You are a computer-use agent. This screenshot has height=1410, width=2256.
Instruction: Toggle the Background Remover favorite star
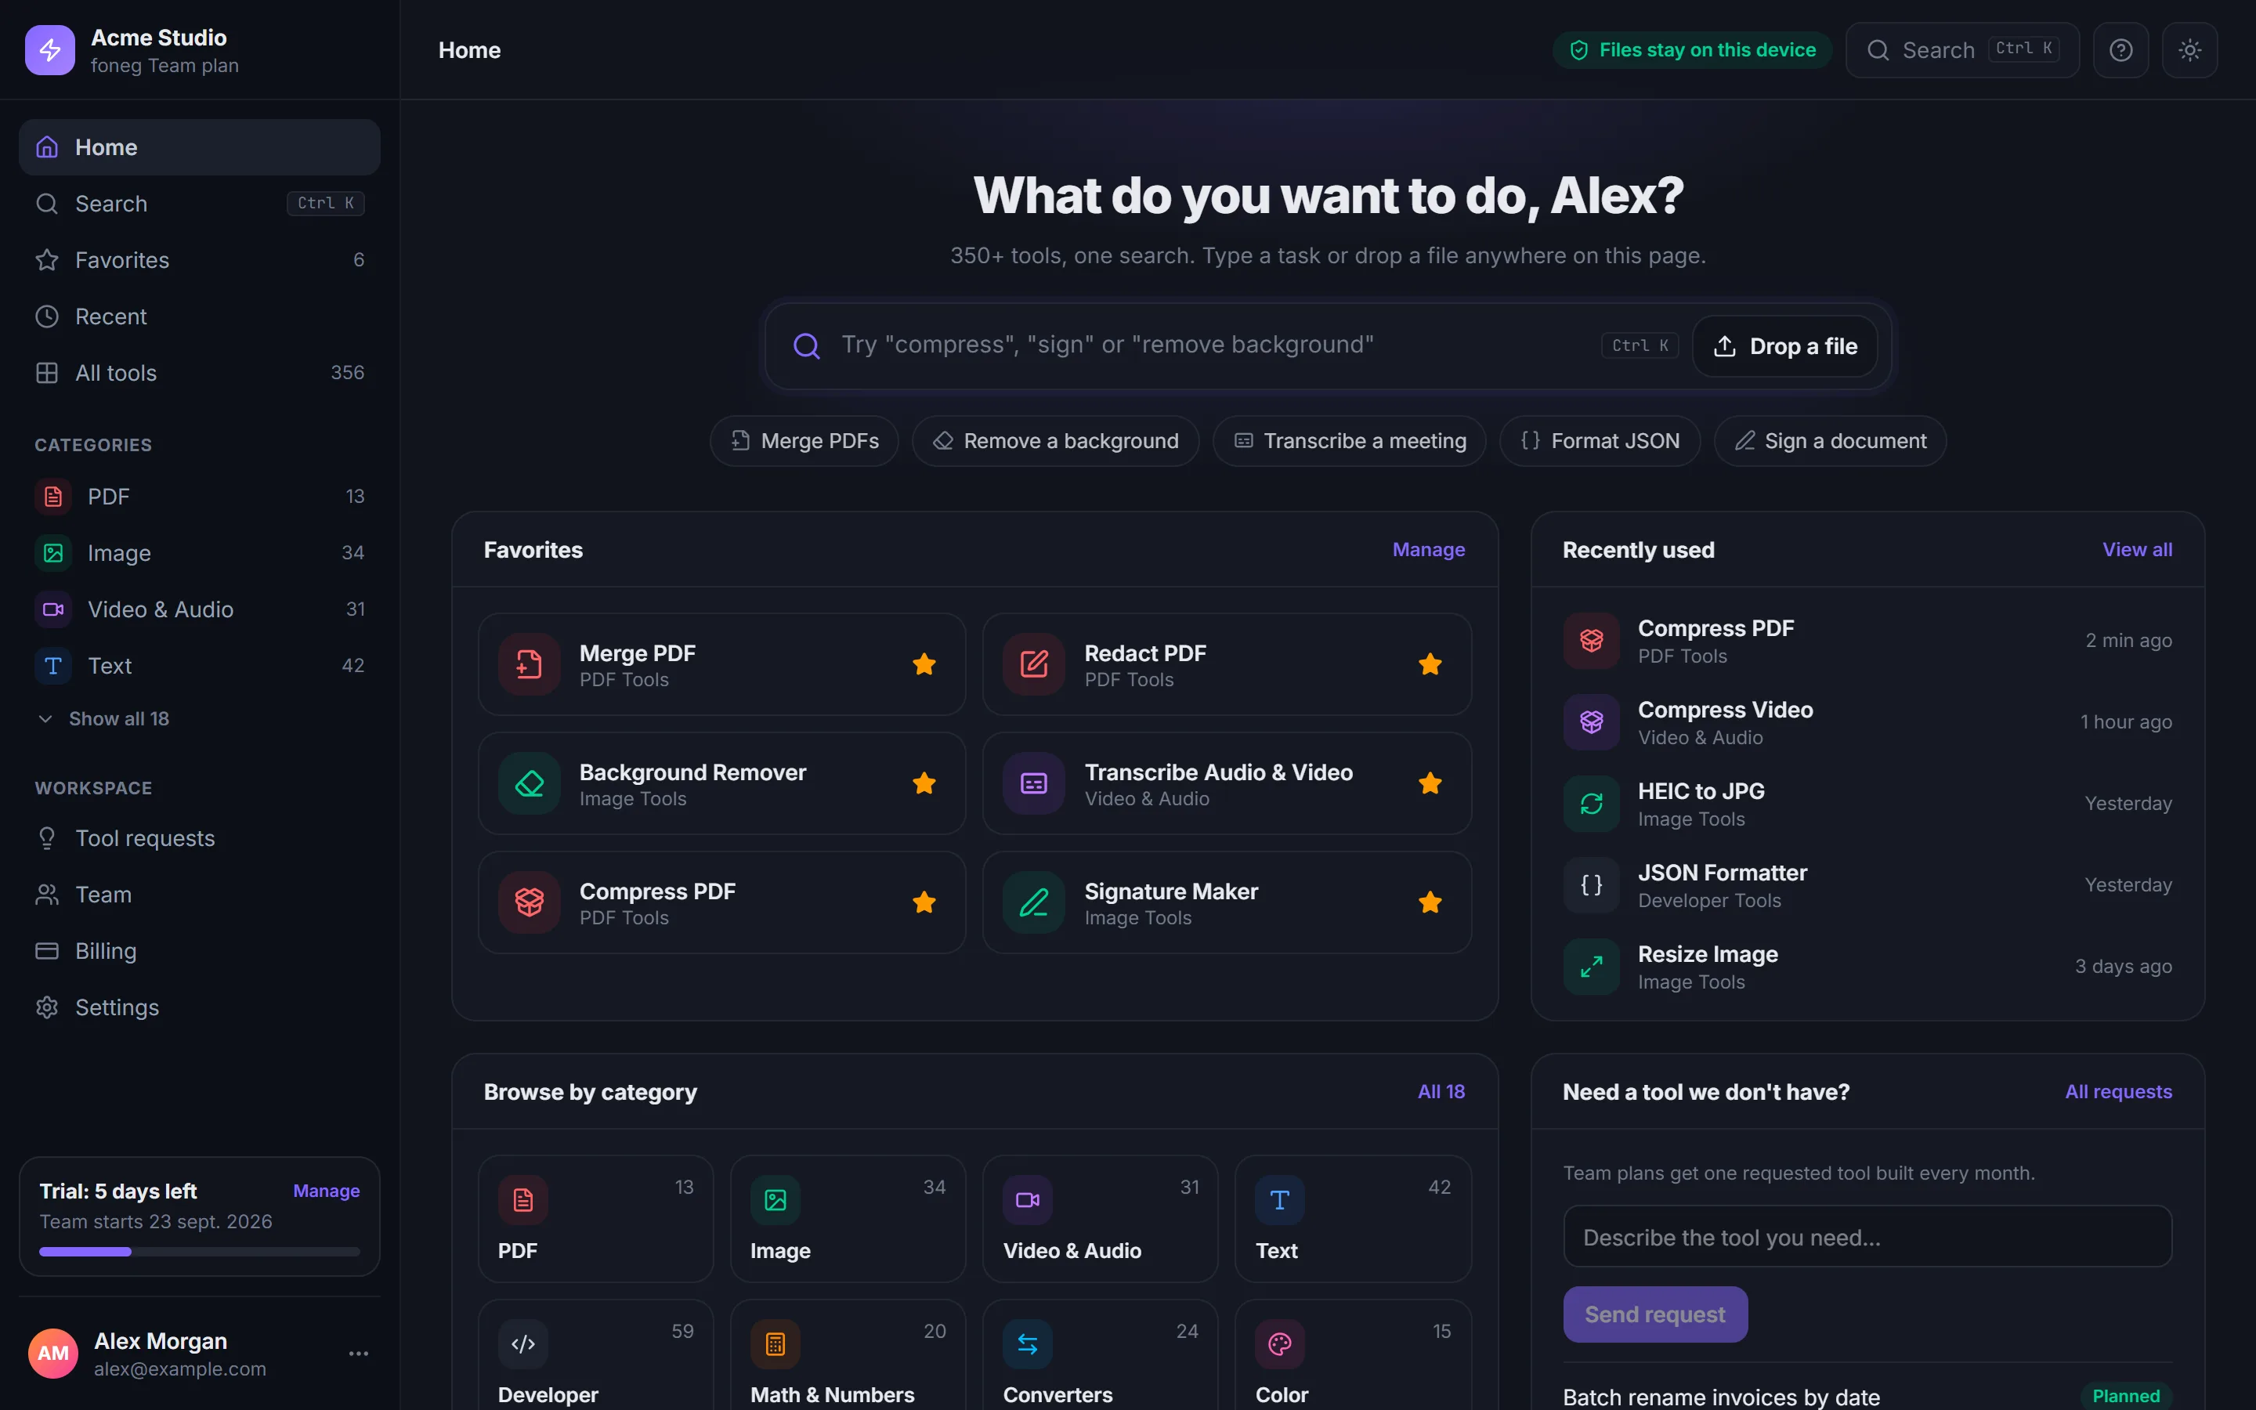924,783
